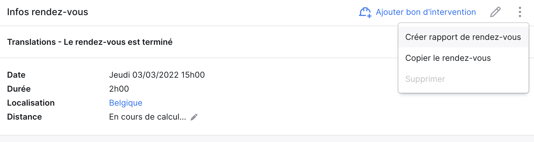Click the Infos rendez-vous title
This screenshot has width=534, height=142.
pos(47,12)
